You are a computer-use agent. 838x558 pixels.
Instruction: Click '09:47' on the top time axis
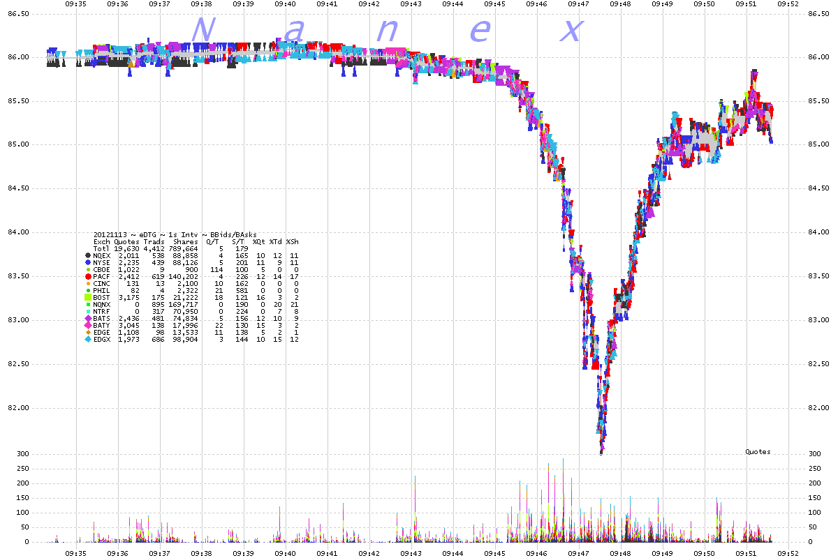coord(579,3)
